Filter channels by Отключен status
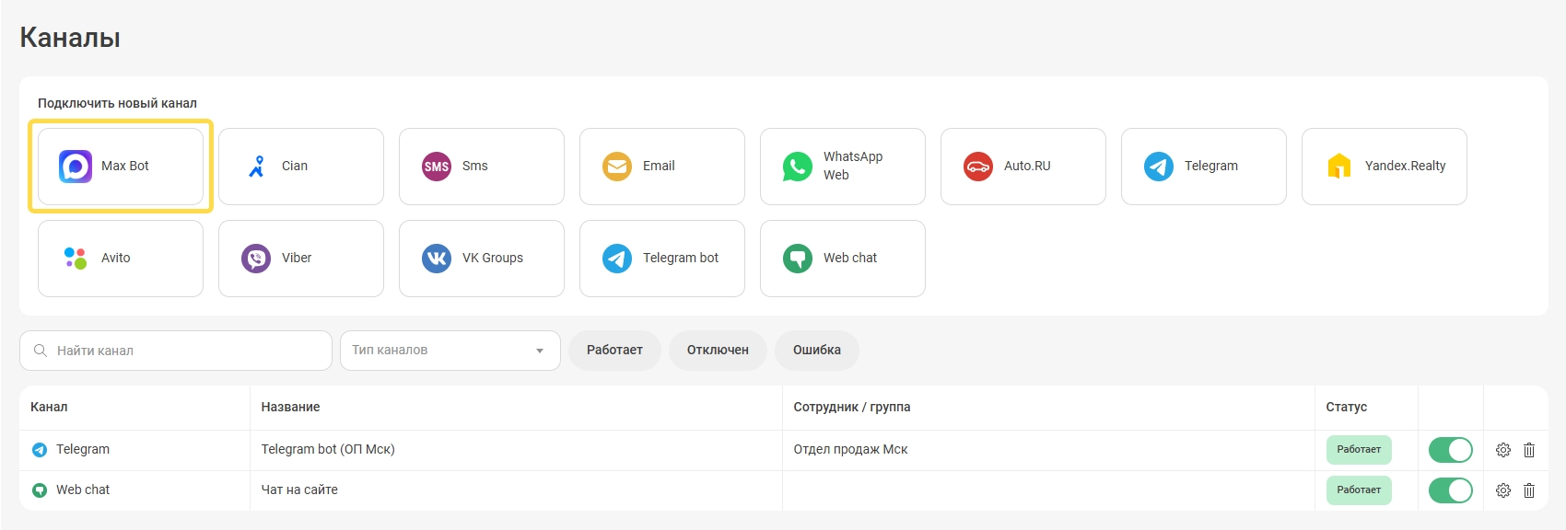 point(718,351)
